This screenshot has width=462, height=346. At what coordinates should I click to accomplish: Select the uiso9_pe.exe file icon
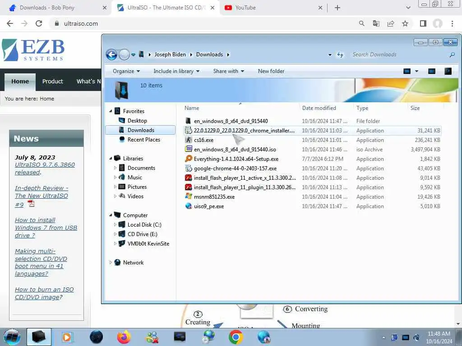click(189, 206)
